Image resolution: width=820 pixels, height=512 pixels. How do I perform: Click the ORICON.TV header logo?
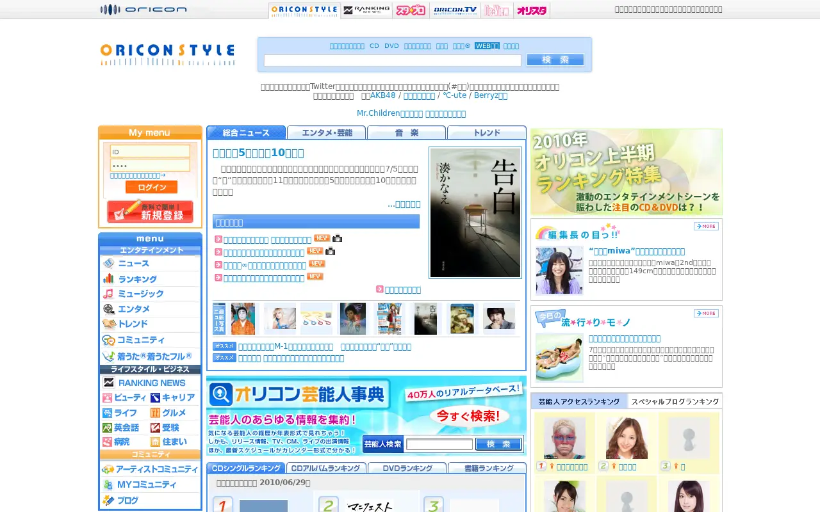click(454, 10)
